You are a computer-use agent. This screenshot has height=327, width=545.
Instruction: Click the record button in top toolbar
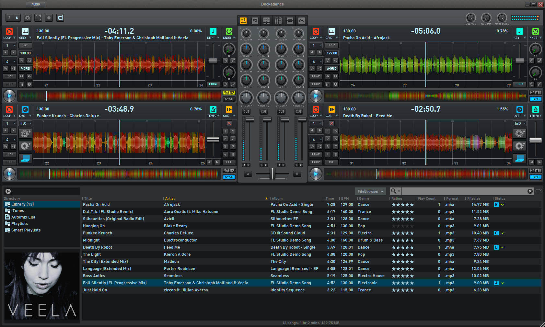49,18
